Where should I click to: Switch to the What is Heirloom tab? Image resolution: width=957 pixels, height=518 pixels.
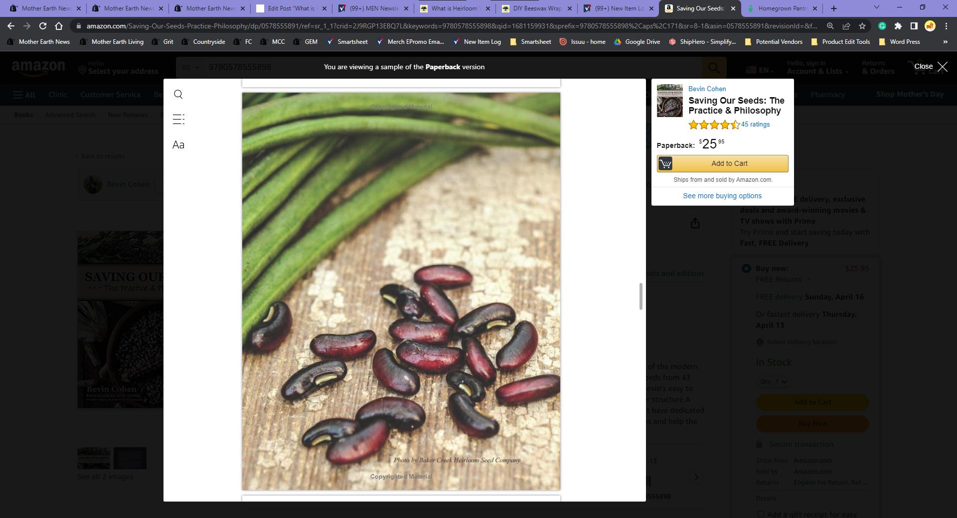click(456, 8)
